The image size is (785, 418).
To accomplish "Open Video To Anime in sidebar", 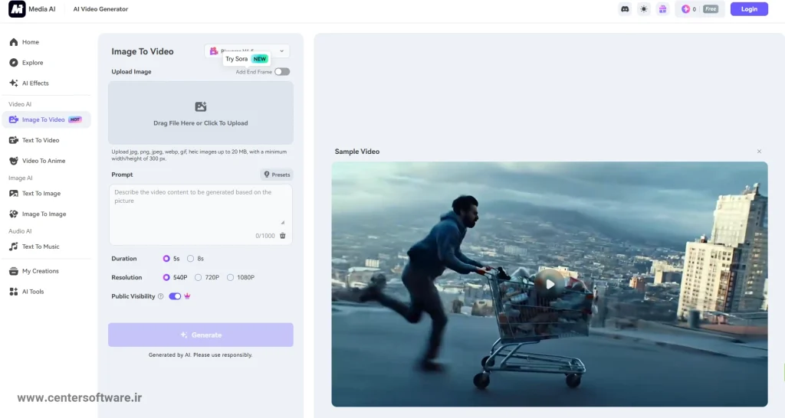I will coord(47,161).
